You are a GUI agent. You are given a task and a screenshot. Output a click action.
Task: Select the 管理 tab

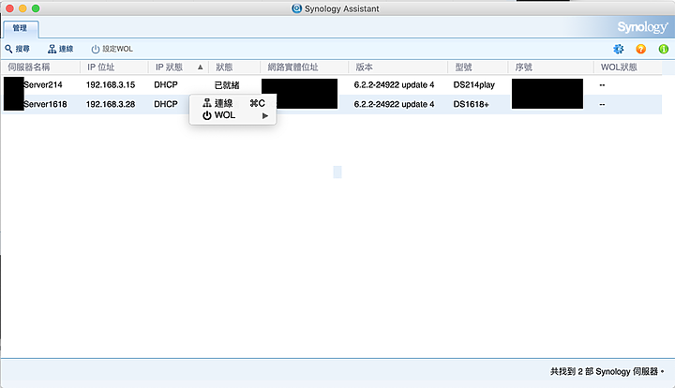[21, 28]
